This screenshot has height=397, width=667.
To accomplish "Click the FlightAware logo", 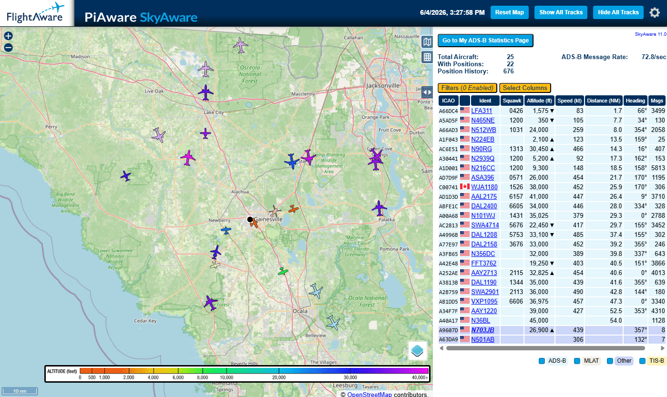I will (x=36, y=13).
